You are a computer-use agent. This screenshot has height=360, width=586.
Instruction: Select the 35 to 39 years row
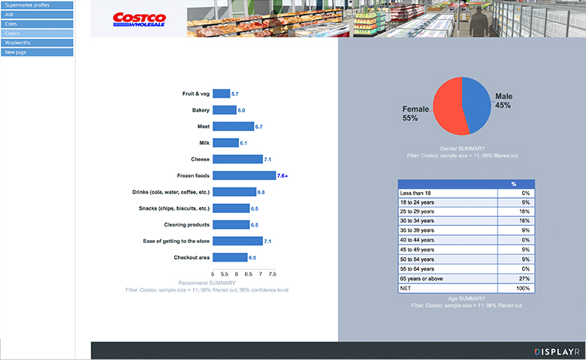pyautogui.click(x=467, y=230)
